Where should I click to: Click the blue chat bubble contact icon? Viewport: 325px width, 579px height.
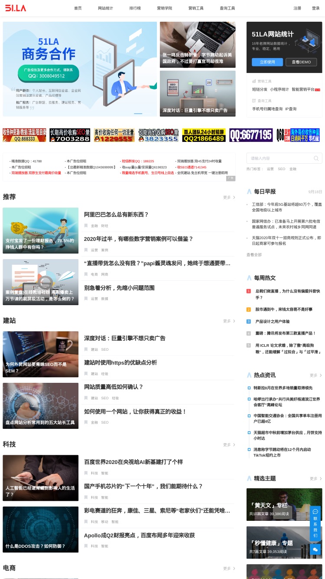315,512
